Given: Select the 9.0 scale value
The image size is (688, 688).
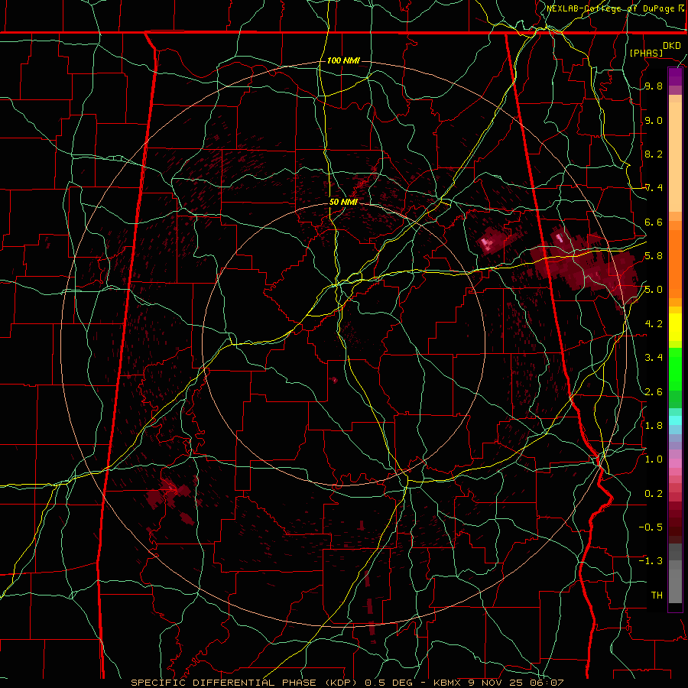Looking at the screenshot, I should click(x=654, y=121).
